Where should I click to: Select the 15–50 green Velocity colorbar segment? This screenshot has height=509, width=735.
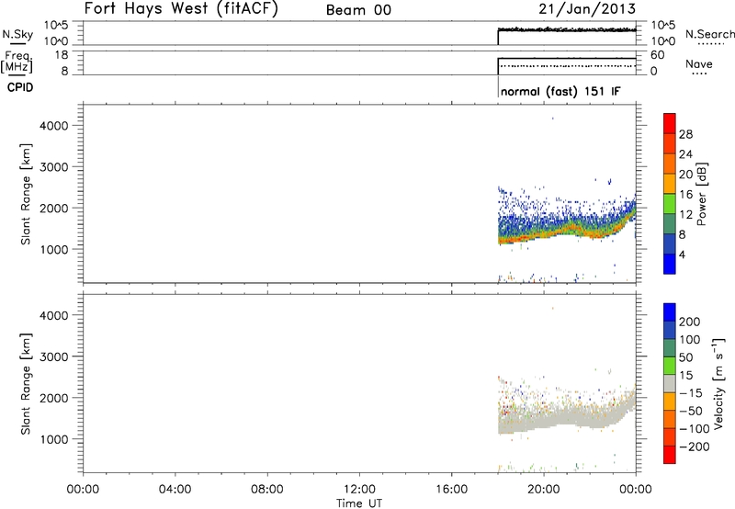click(x=670, y=366)
